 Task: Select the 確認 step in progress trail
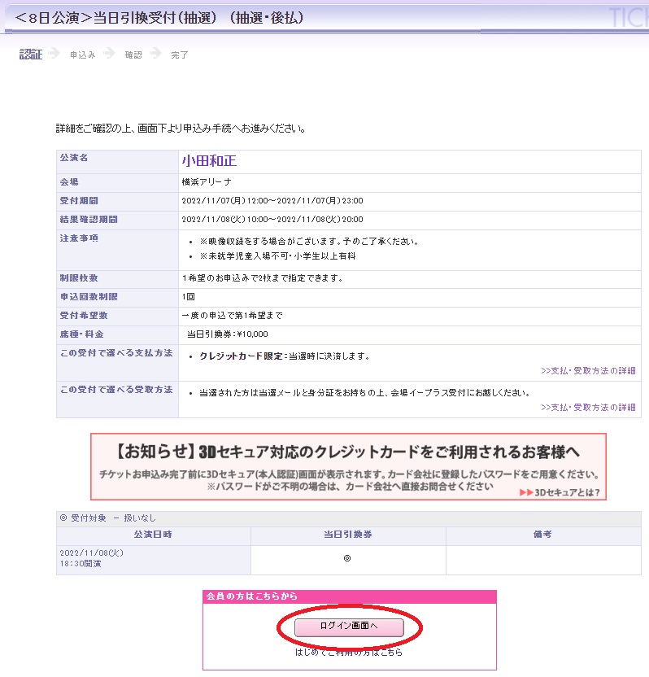point(133,55)
